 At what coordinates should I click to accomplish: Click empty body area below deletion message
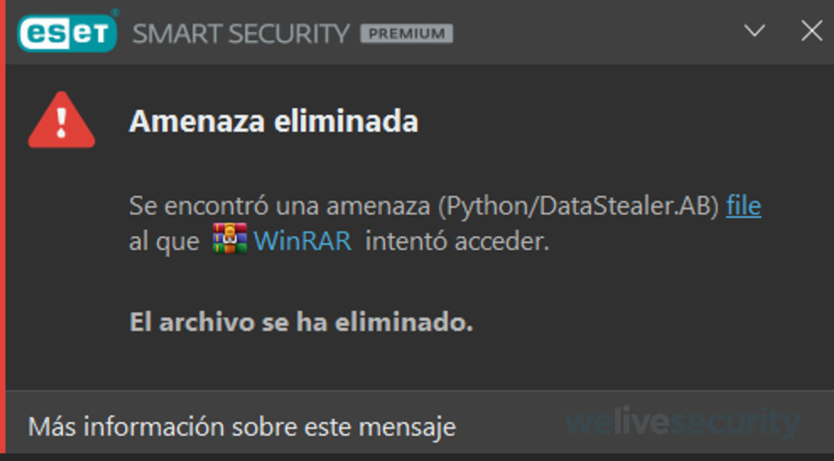pos(416,362)
